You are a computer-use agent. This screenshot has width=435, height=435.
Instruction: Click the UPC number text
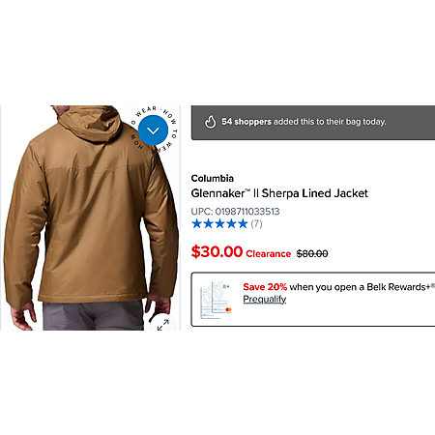point(235,212)
